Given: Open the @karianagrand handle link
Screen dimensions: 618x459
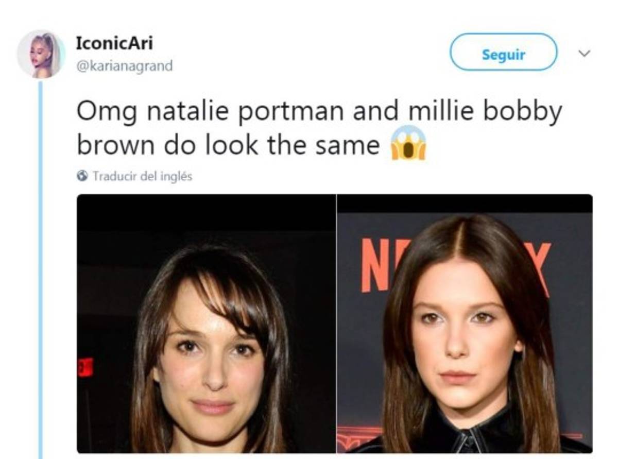Looking at the screenshot, I should coord(124,66).
